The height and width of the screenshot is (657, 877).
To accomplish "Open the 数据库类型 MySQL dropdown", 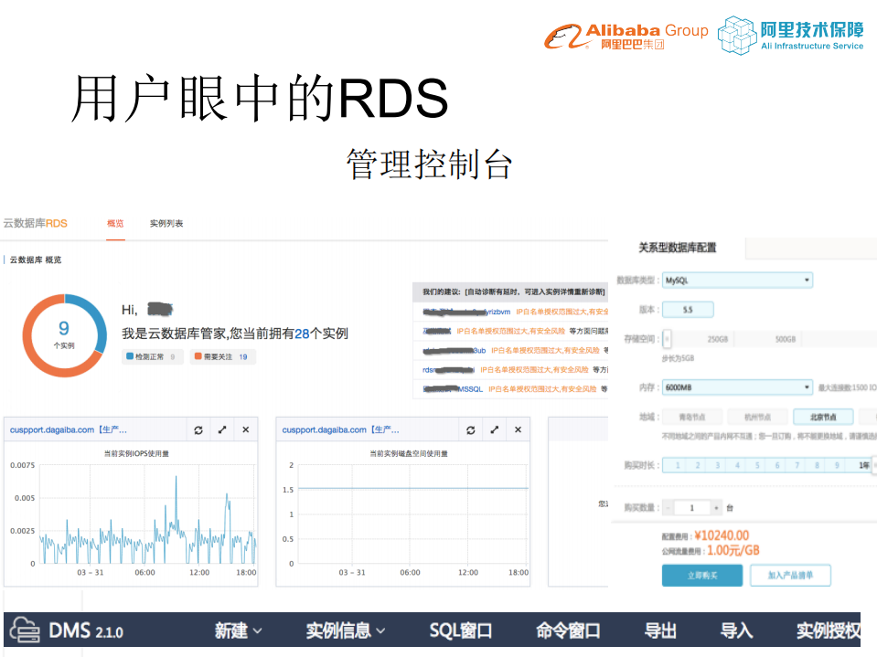I will pyautogui.click(x=738, y=280).
